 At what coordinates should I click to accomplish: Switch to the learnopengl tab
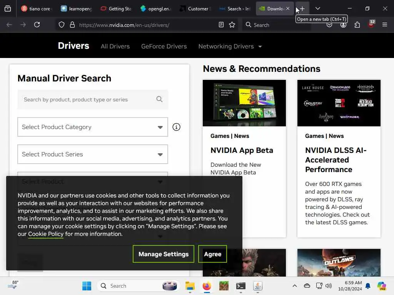[77, 8]
